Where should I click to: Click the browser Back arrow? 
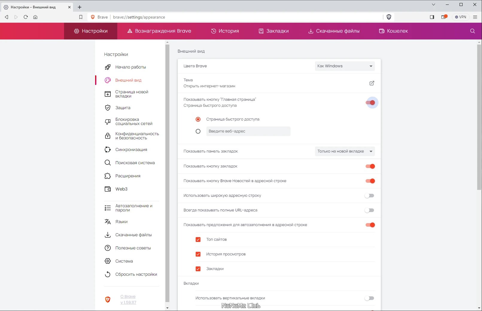click(7, 17)
